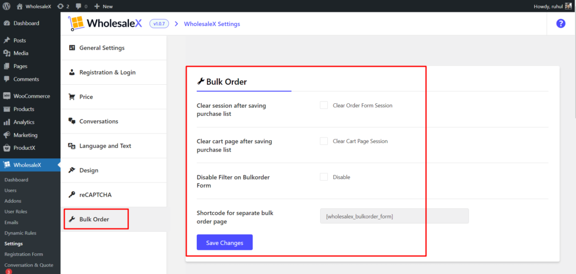Image resolution: width=576 pixels, height=274 pixels.
Task: Click the Bulk Order section heading
Action: point(222,82)
